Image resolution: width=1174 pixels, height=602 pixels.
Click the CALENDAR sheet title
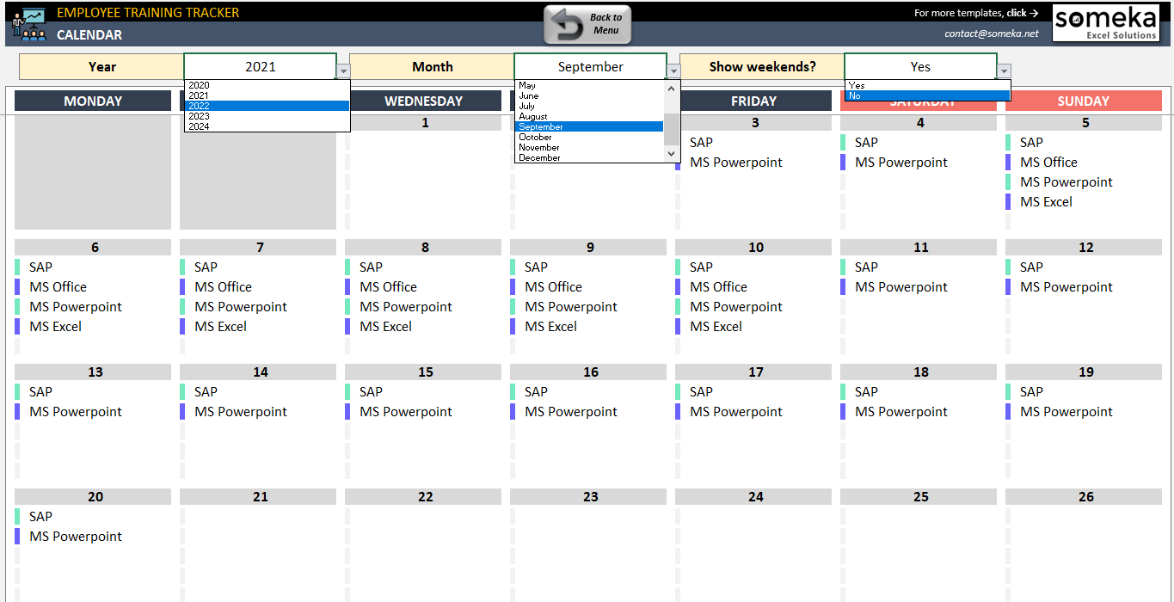coord(89,34)
